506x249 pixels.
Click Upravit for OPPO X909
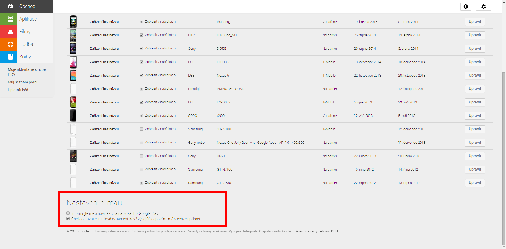(475, 116)
